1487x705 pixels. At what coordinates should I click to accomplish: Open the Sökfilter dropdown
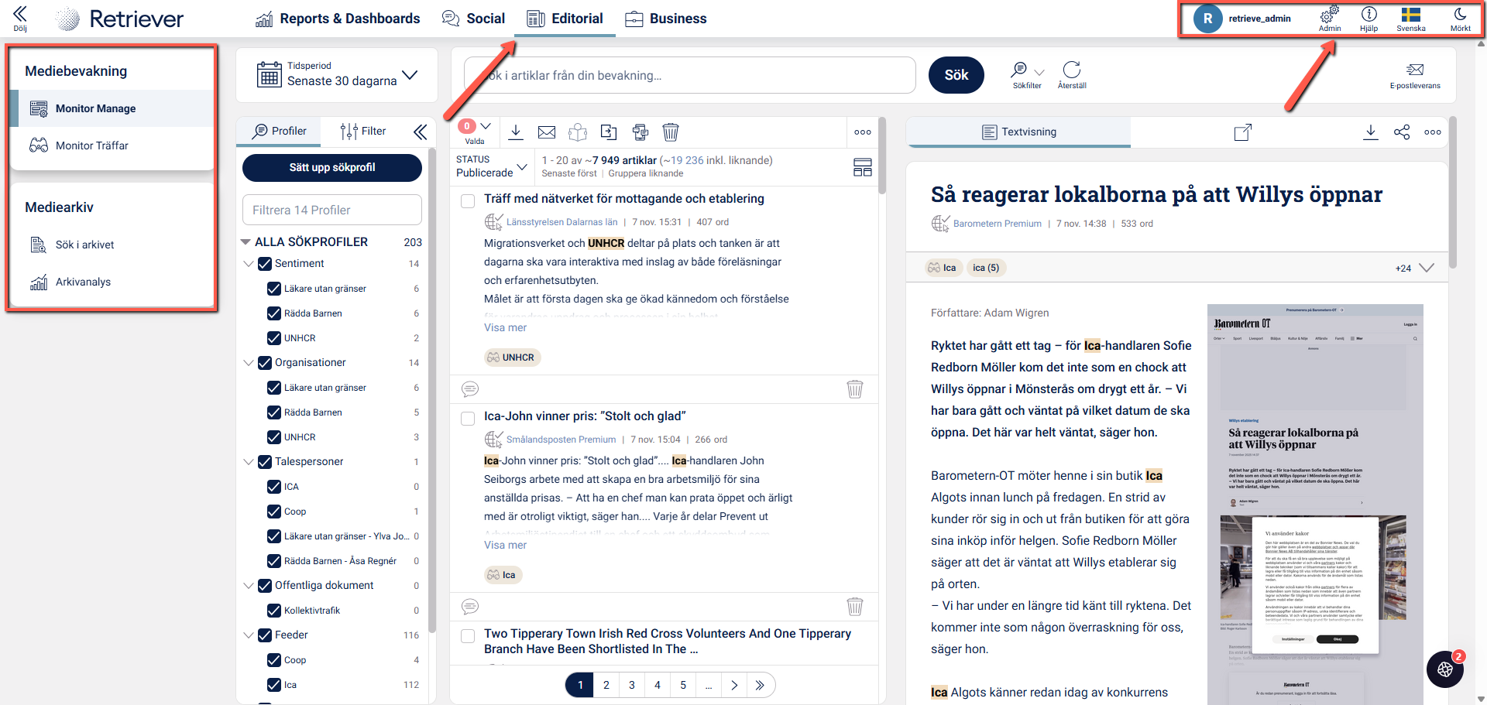pos(1027,75)
